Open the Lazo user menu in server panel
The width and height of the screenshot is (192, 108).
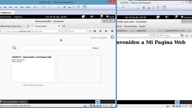click(110, 17)
